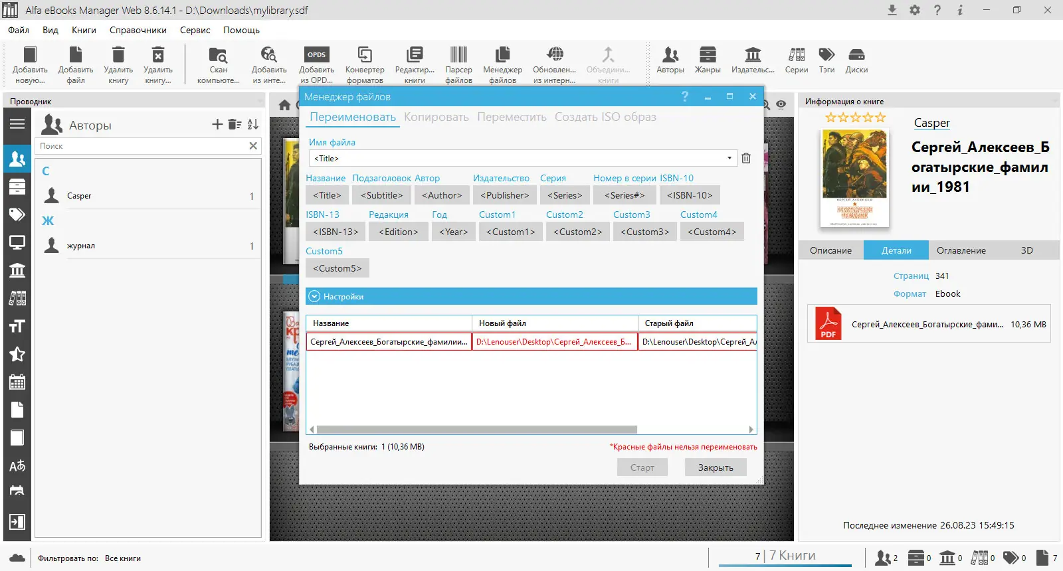
Task: Click the home icon in the book view
Action: [285, 105]
